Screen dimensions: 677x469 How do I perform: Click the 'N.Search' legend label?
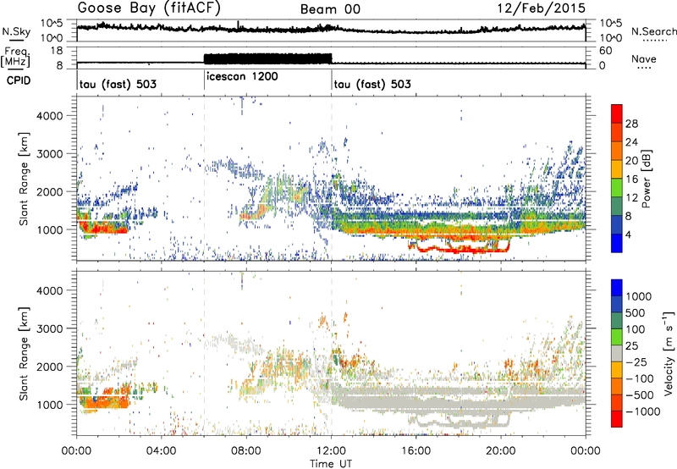(x=653, y=31)
